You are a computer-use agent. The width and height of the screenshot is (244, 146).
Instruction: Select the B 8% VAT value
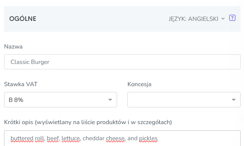click(16, 100)
